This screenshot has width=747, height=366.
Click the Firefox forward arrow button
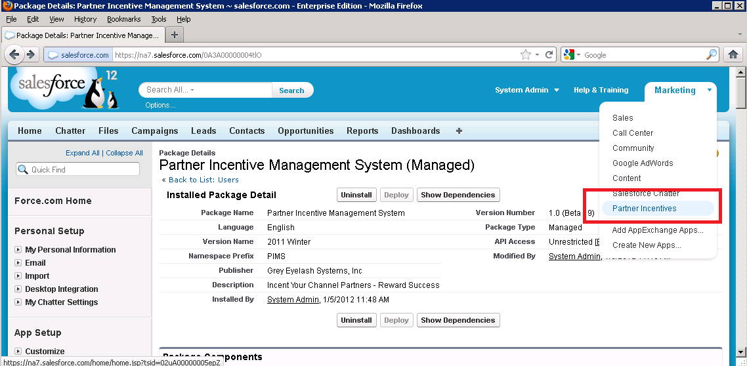point(31,55)
